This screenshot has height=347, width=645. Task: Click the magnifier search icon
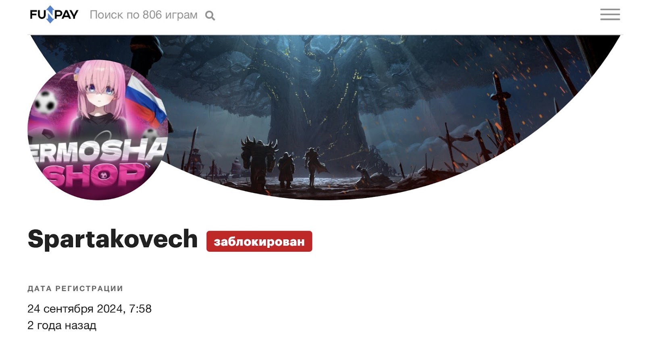(x=210, y=16)
